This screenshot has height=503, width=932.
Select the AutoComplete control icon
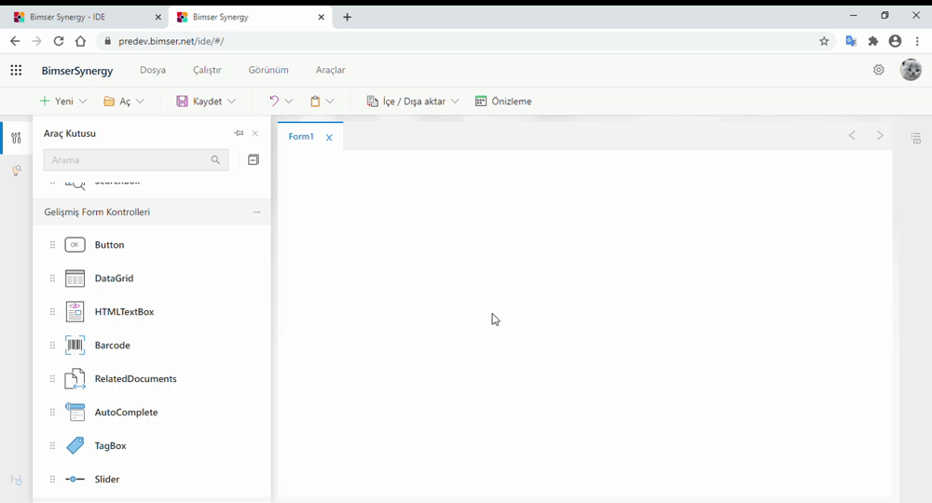coord(75,413)
